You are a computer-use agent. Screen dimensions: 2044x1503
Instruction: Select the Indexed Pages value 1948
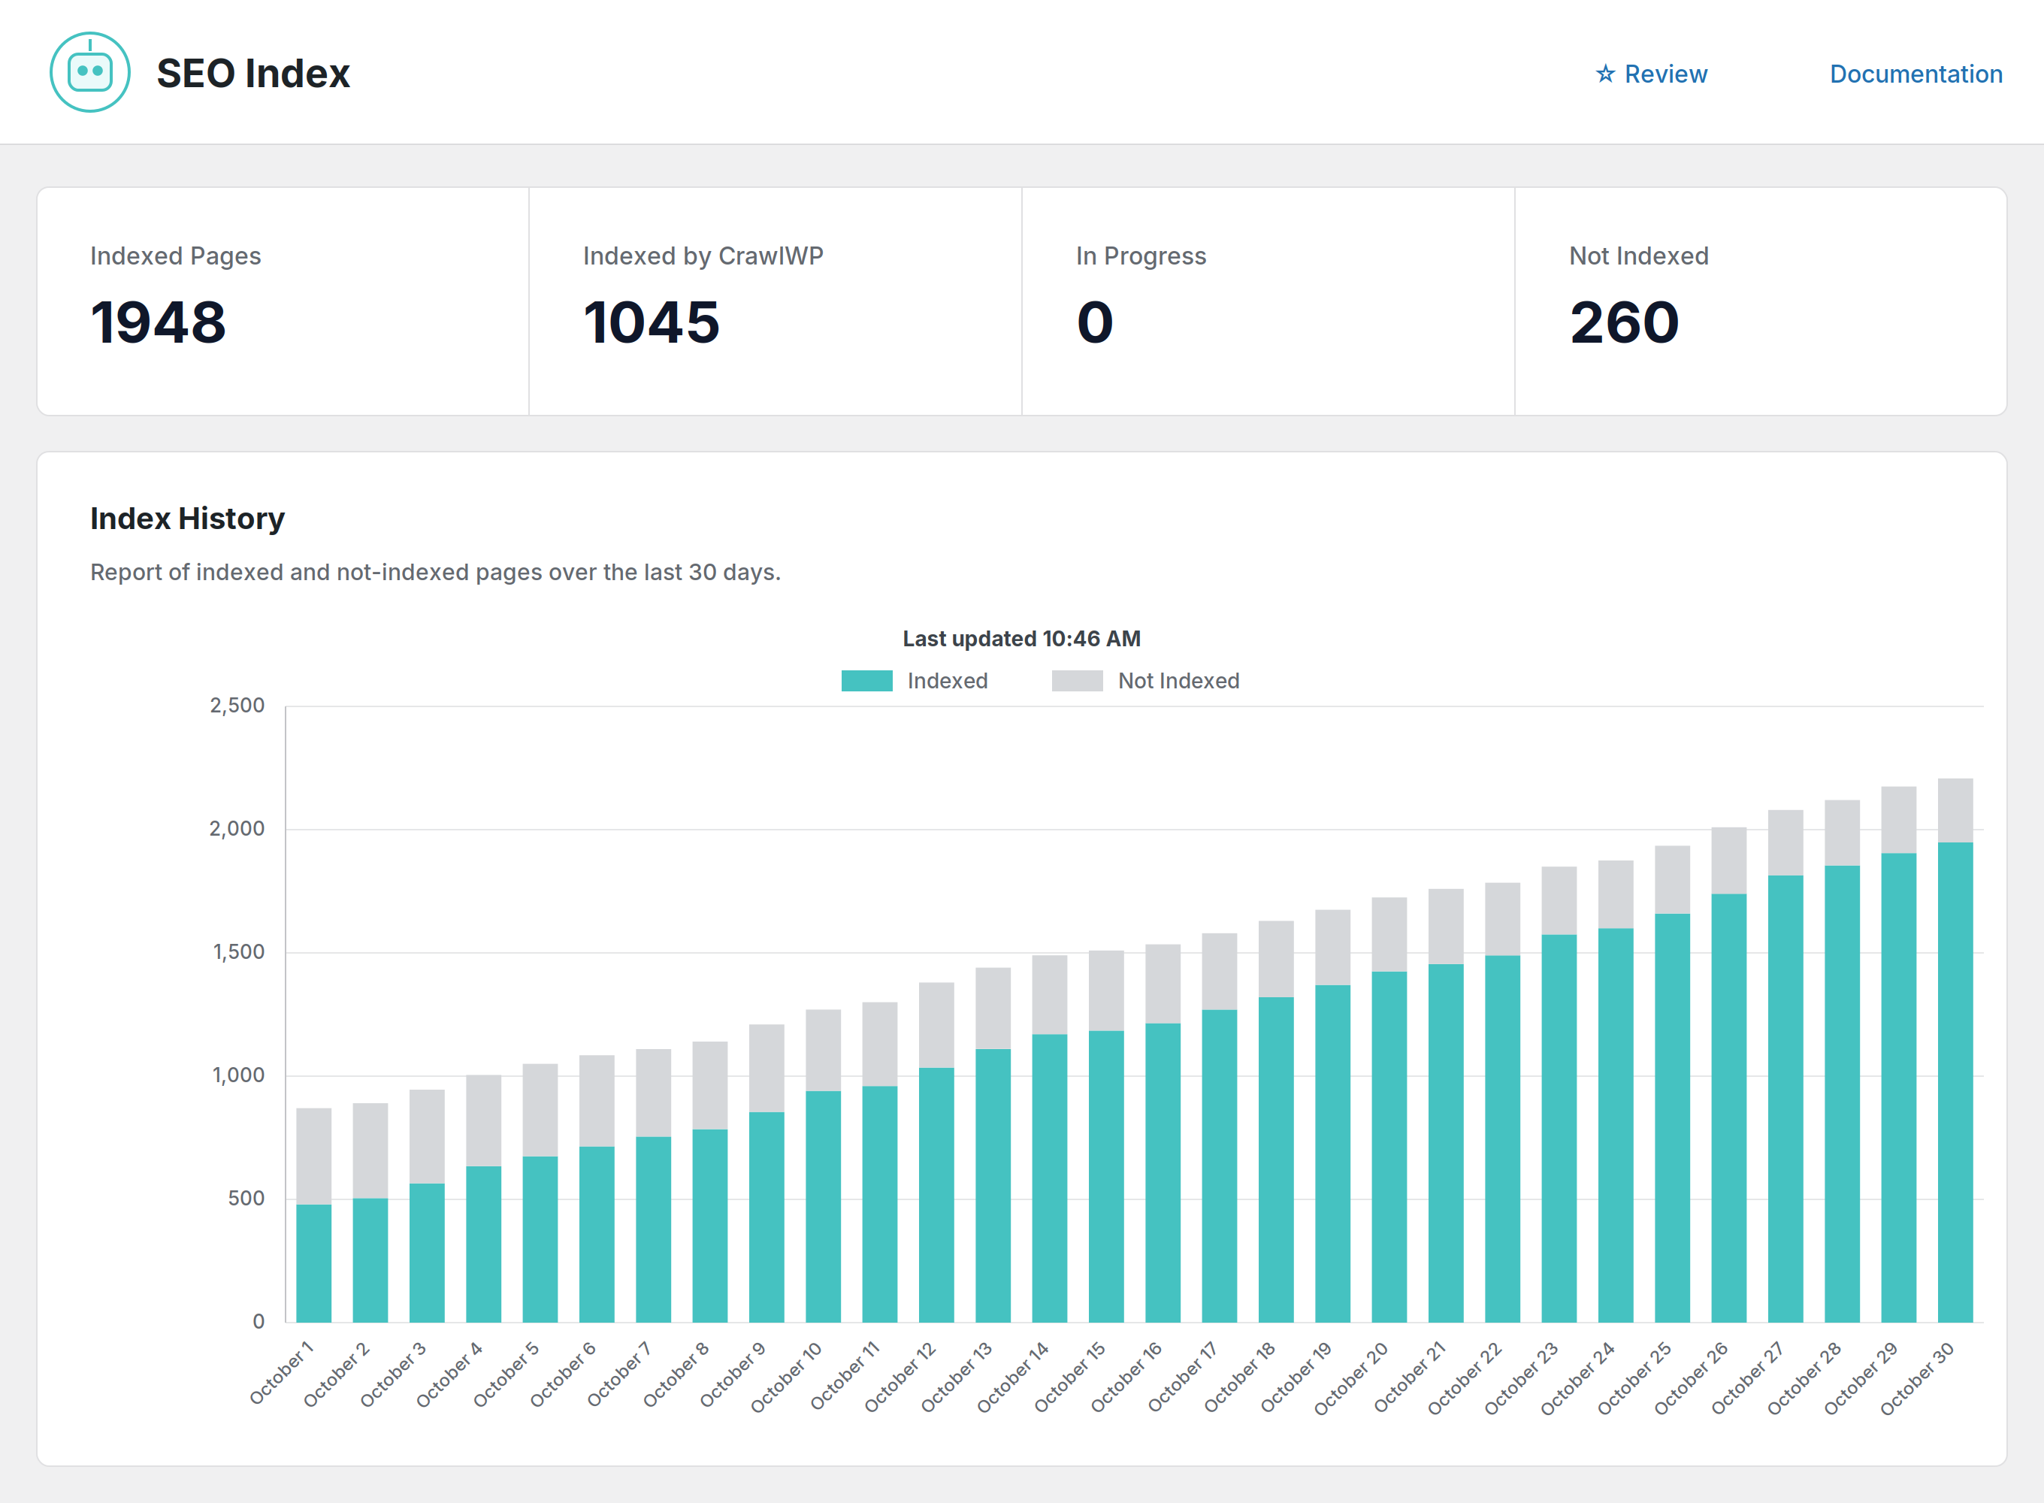(x=159, y=322)
